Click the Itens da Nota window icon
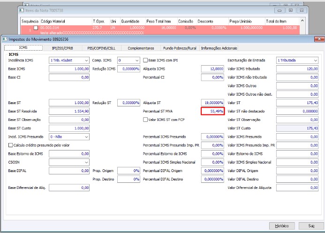The height and width of the screenshot is (233, 325). [22, 10]
